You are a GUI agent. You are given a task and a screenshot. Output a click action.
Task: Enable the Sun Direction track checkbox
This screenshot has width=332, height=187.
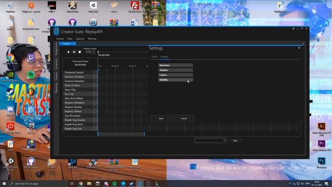coord(95,115)
